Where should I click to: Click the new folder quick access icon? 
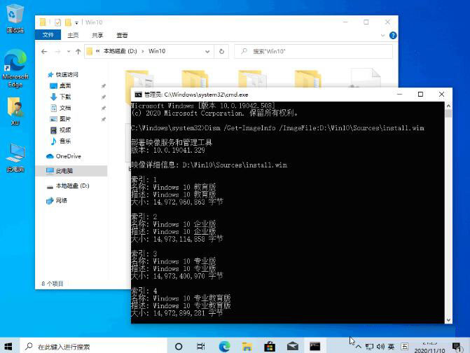pyautogui.click(x=68, y=22)
